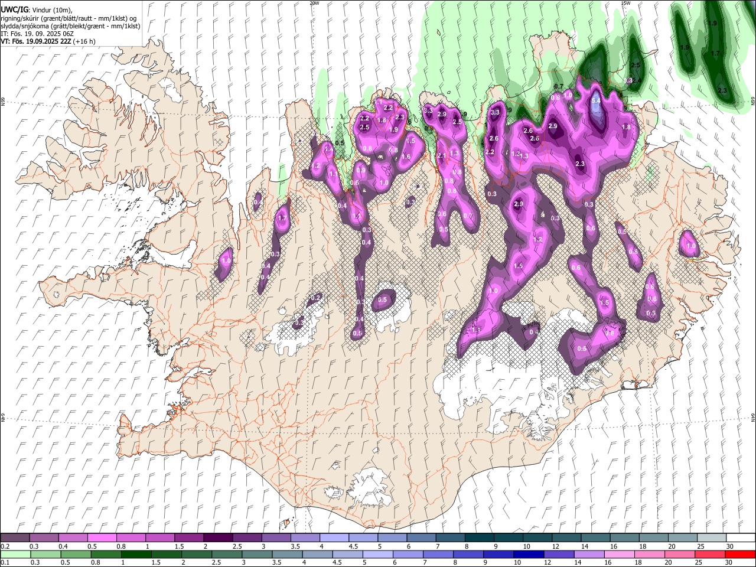This screenshot has width=756, height=567.
Task: Select the palest green swatch starting the lower scale
Action: 15,555
